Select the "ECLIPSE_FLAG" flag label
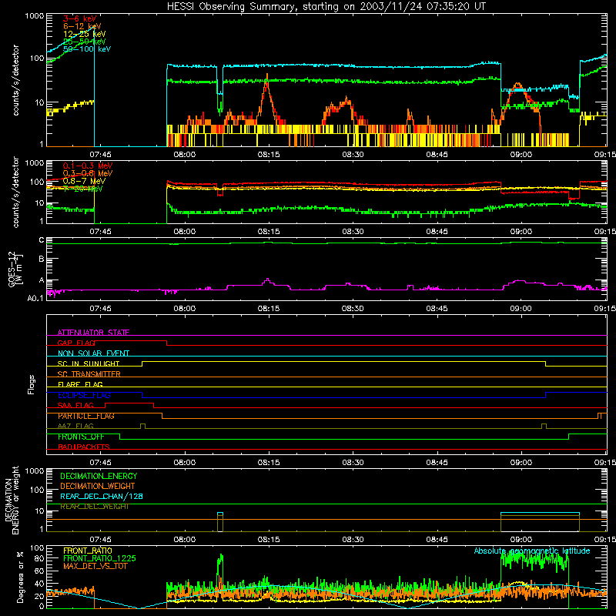616x616 pixels. (x=84, y=395)
